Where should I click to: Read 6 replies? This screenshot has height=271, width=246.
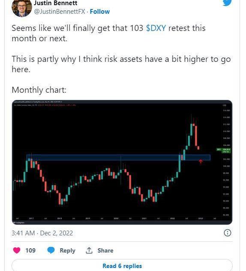click(122, 266)
